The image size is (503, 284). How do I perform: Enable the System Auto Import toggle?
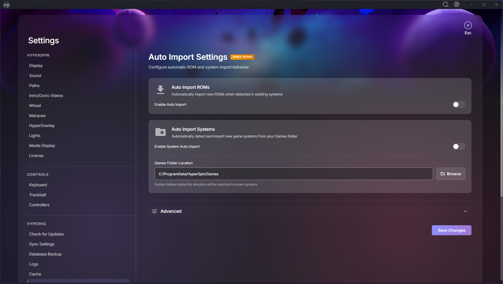pos(459,146)
